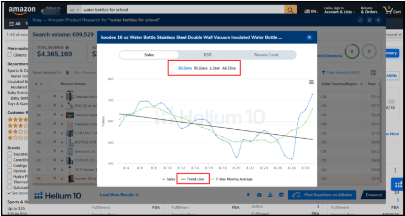Toggle Trend Line in chart legend
405x216 pixels.
pos(193,179)
